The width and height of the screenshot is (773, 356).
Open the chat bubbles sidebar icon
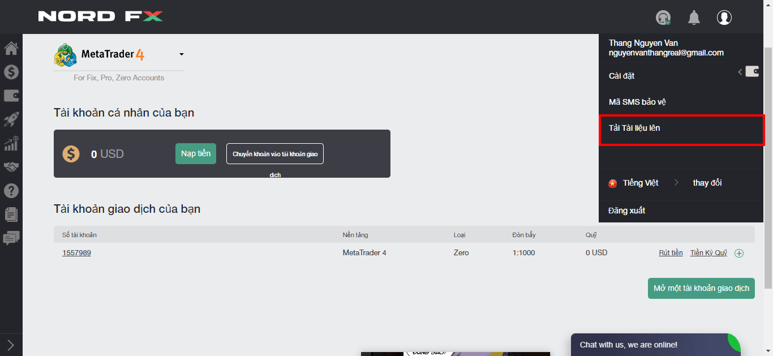(x=11, y=238)
